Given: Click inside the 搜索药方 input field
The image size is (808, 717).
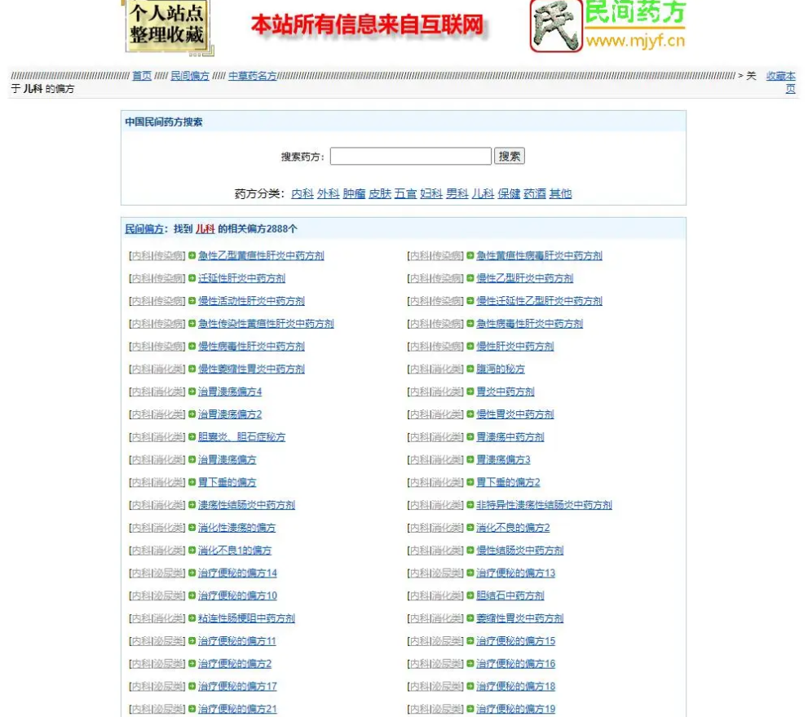Looking at the screenshot, I should coord(411,156).
